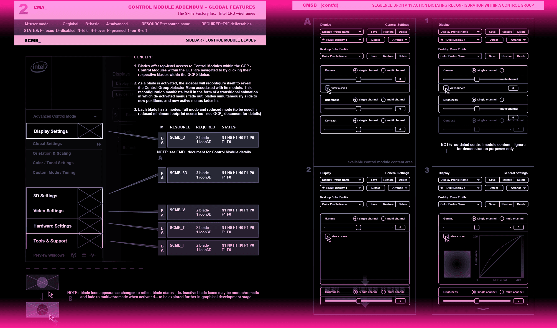This screenshot has height=328, width=557.
Task: Expand the Advanced Control Mode dropdown
Action: [x=95, y=117]
